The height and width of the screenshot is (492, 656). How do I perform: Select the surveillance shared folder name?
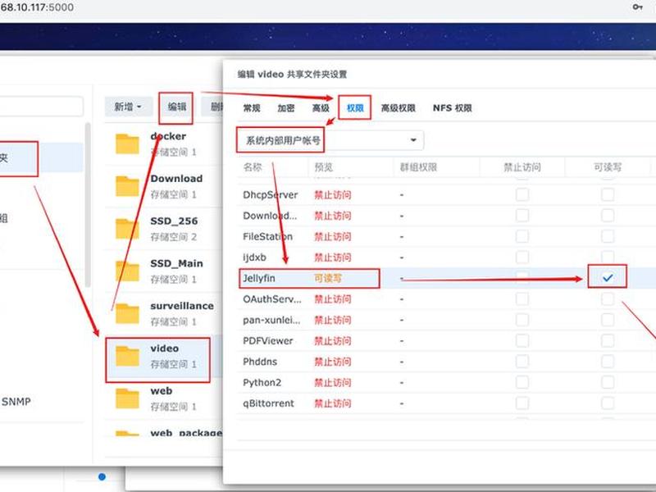tap(182, 306)
